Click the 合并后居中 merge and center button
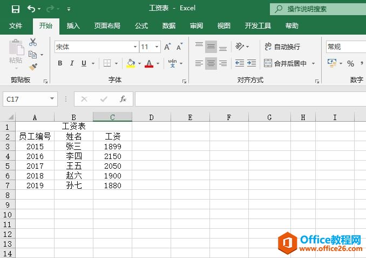The height and width of the screenshot is (258, 366). pyautogui.click(x=286, y=63)
